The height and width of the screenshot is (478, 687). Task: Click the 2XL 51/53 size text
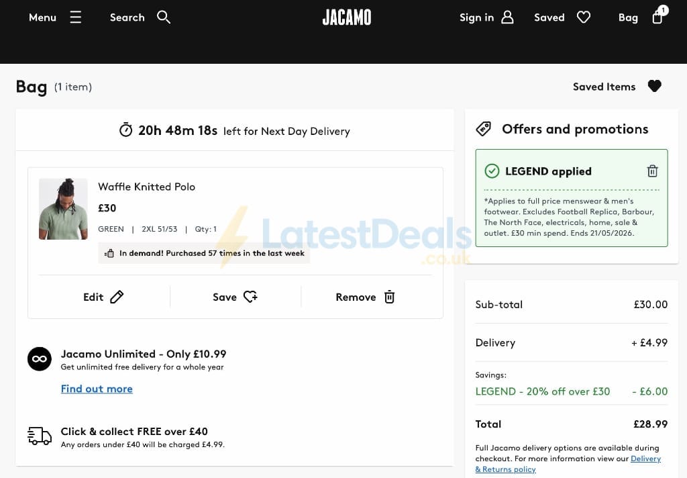[160, 229]
